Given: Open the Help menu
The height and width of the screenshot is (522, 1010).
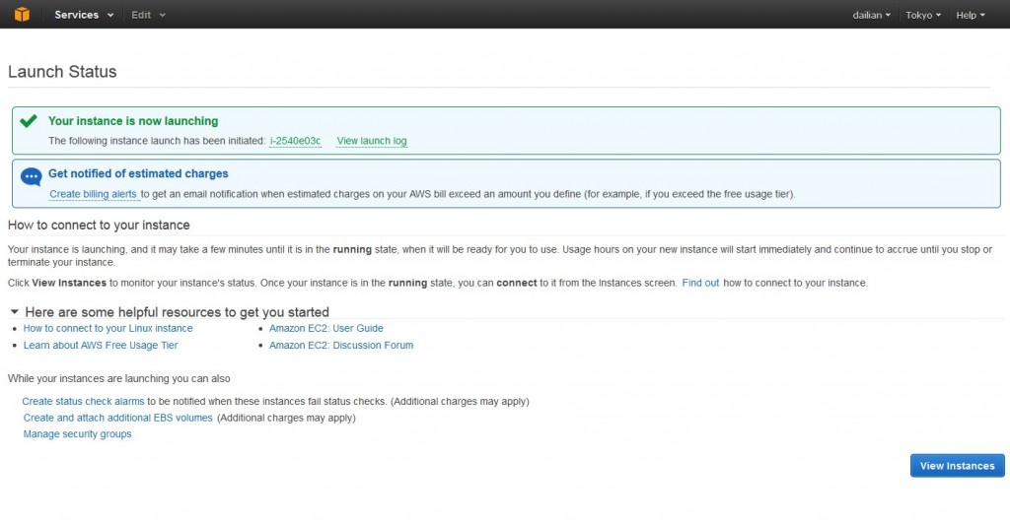Looking at the screenshot, I should (971, 15).
